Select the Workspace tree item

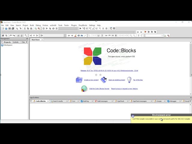(x=8, y=45)
